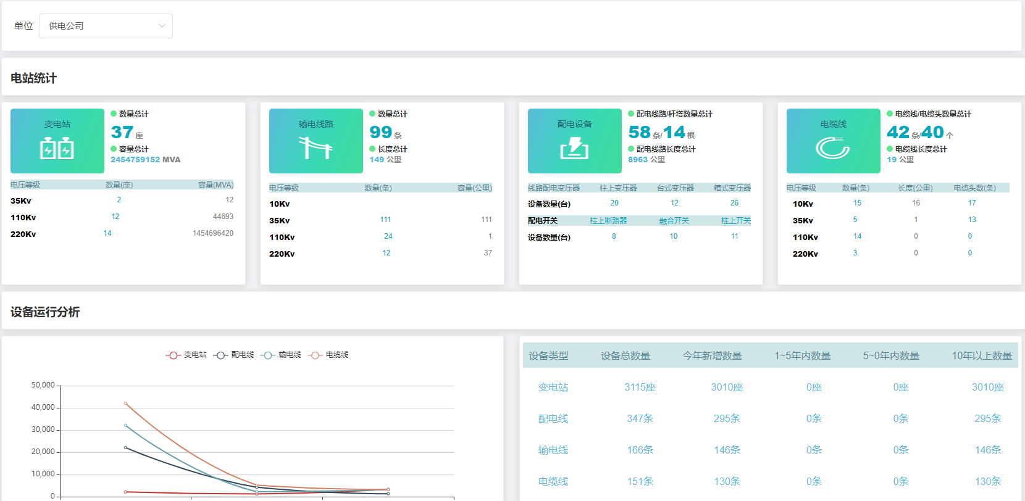Click the 19 公里 cable length value

click(x=900, y=160)
